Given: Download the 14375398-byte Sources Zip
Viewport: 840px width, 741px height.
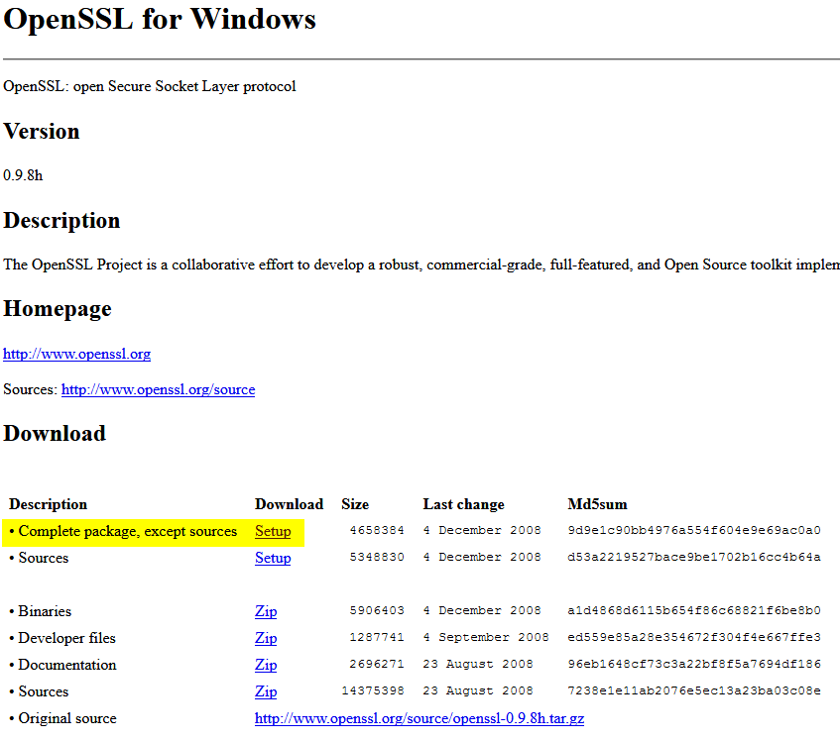Looking at the screenshot, I should (x=265, y=691).
